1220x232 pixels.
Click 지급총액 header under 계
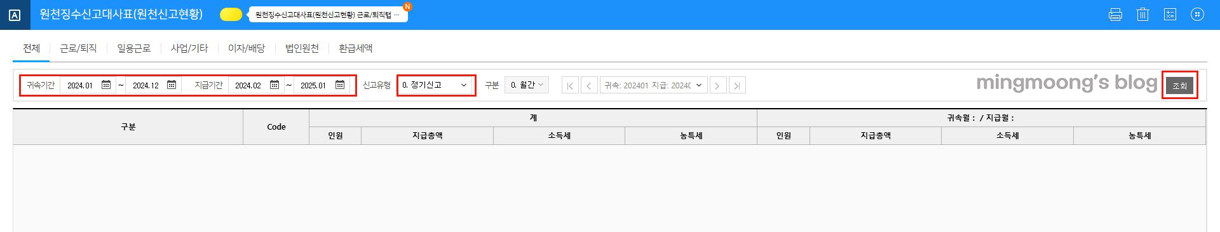[427, 135]
